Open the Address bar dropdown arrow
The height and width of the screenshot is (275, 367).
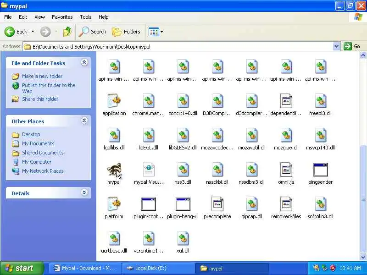point(336,46)
